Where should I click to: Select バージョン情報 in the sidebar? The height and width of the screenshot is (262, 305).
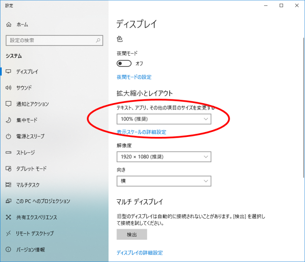(x=54, y=249)
